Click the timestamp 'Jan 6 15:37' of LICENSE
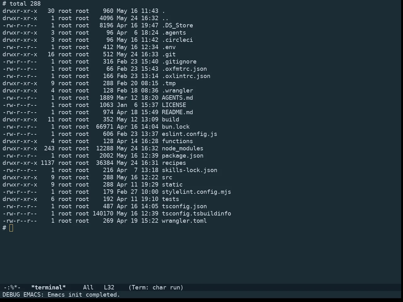 (x=138, y=105)
